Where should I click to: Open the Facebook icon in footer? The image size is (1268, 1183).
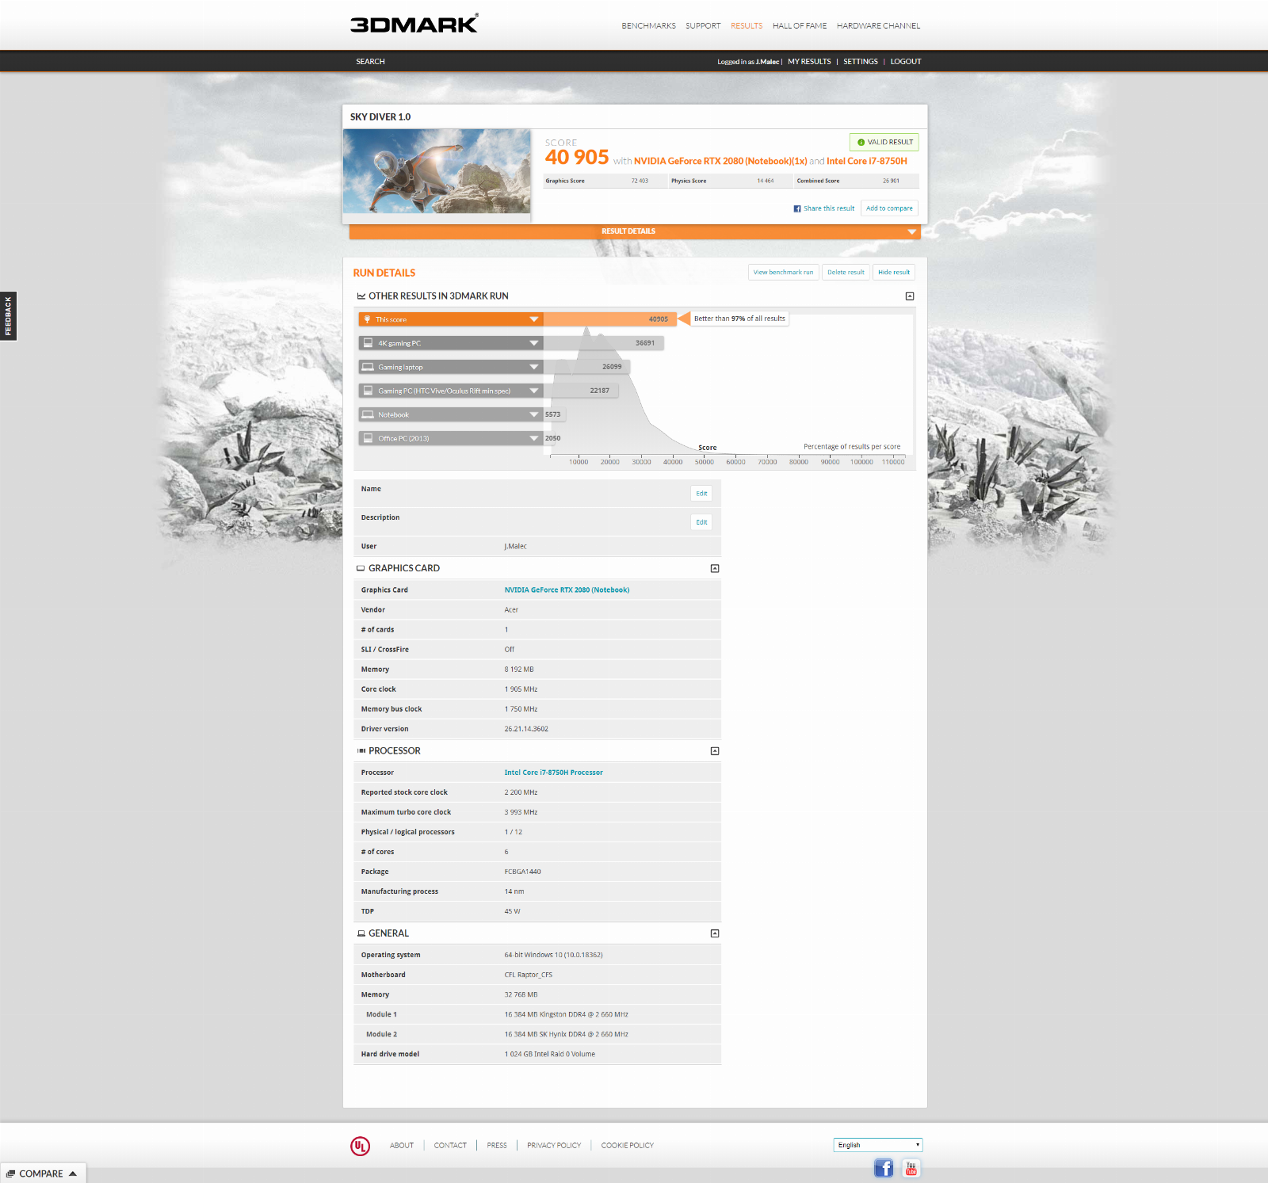point(884,1168)
